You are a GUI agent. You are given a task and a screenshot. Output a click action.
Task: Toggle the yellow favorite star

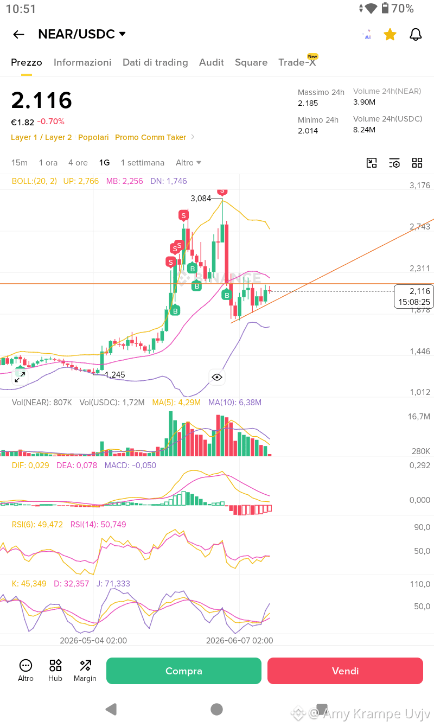coord(390,35)
